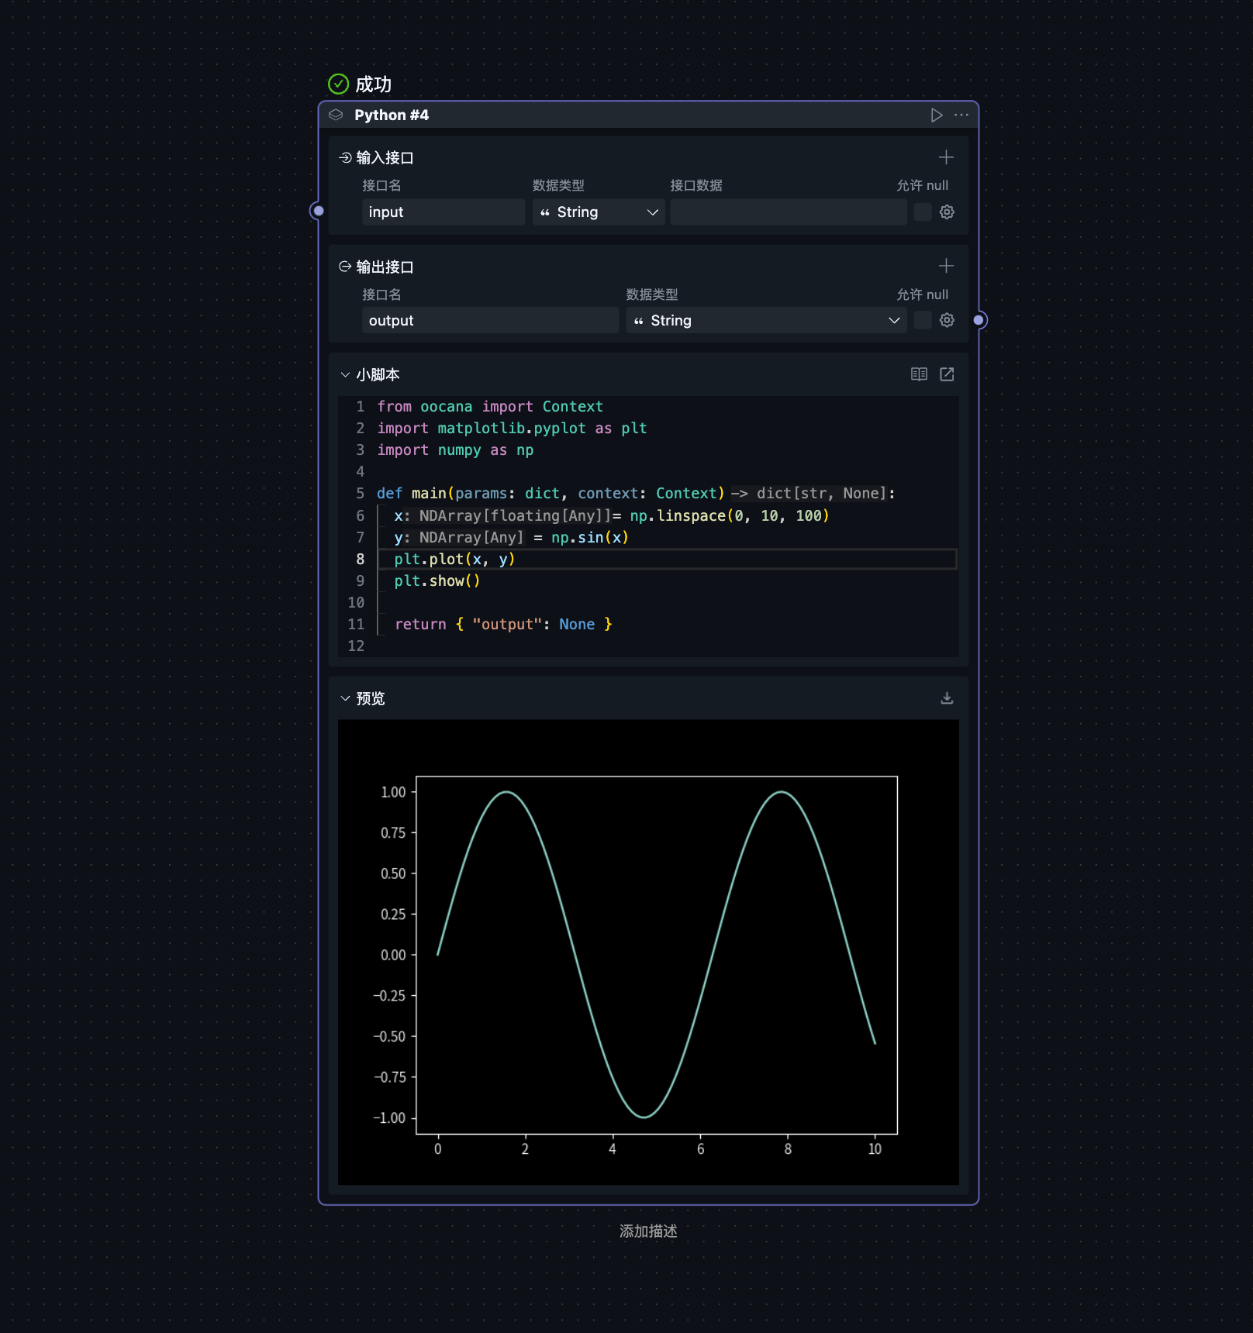The image size is (1253, 1333).
Task: Collapse the 预览 preview section
Action: tap(345, 698)
